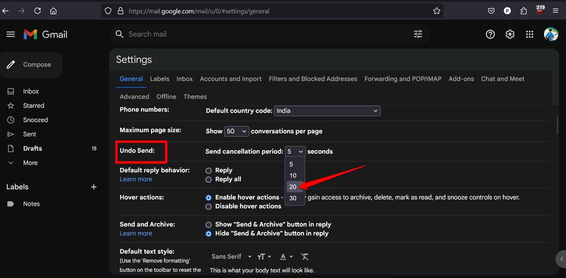The width and height of the screenshot is (566, 278).
Task: Choose 10 seconds in dropdown list
Action: click(x=294, y=176)
